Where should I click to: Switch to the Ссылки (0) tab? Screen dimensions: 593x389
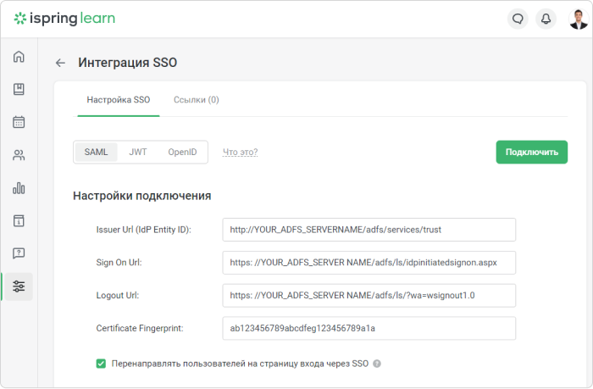(x=197, y=100)
